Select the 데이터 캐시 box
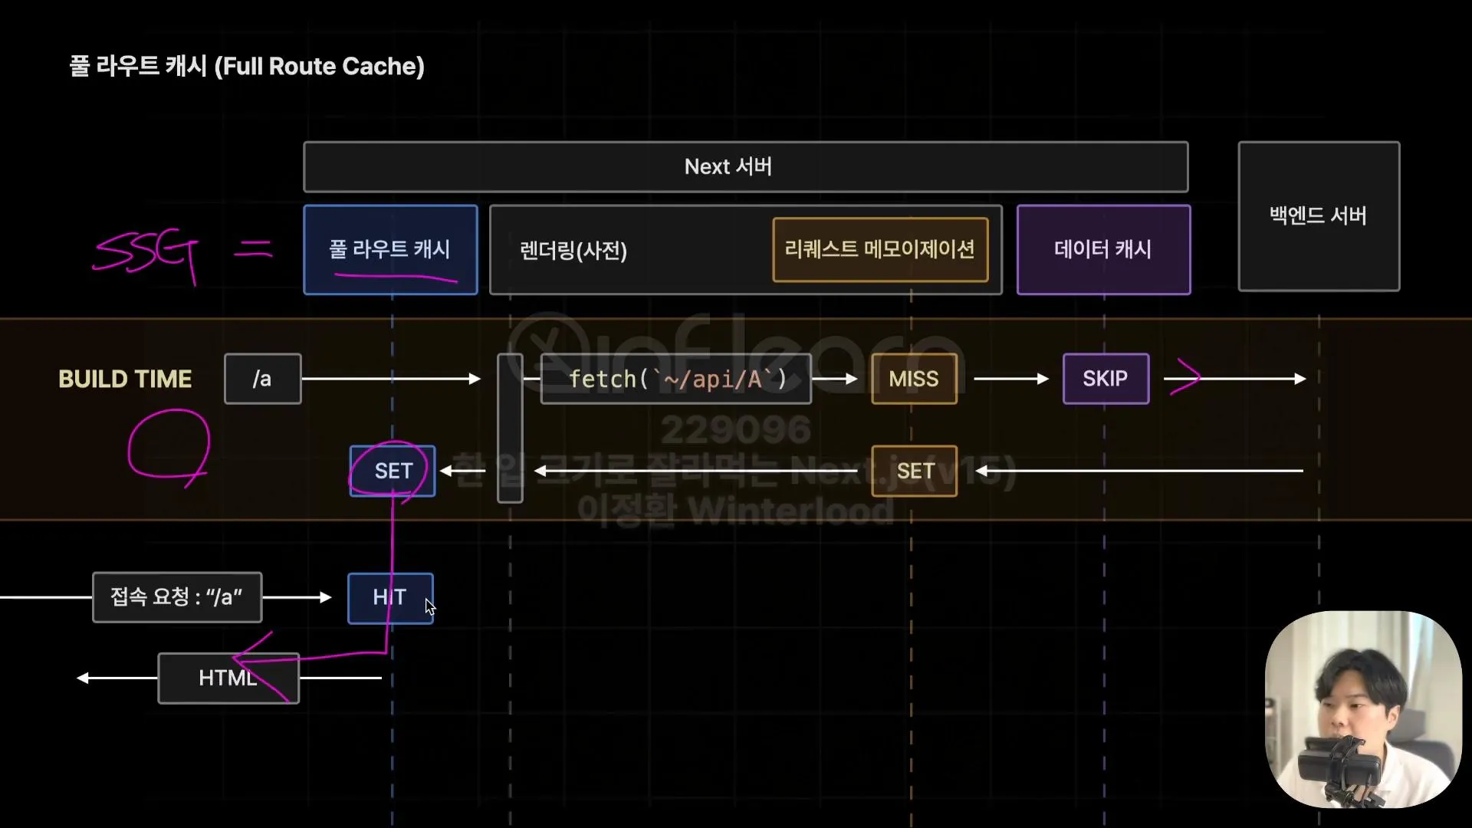This screenshot has height=828, width=1472. tap(1103, 250)
